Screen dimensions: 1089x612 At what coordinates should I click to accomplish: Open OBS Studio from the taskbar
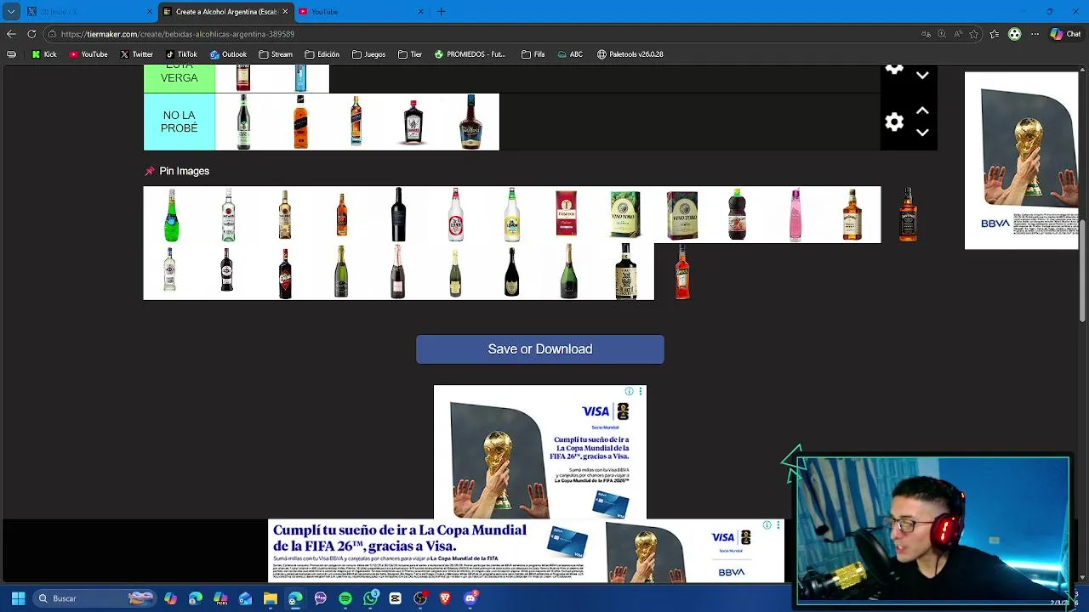tap(420, 598)
